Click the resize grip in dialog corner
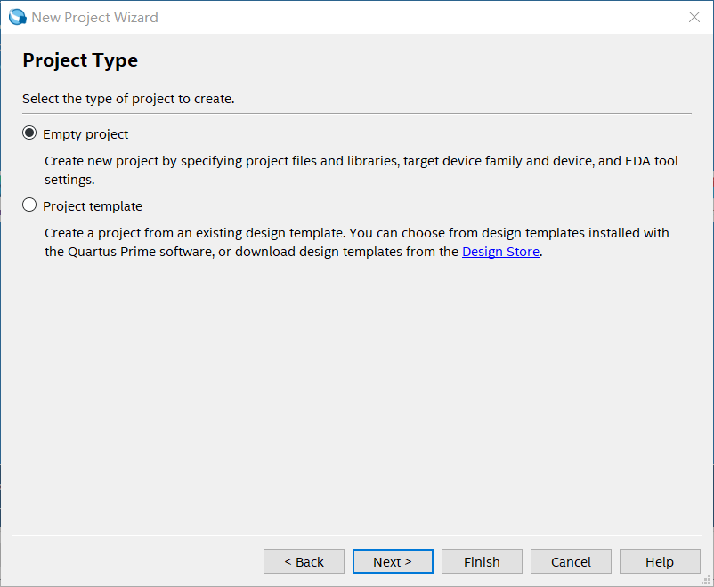Screen dimensions: 714x587 click(x=706, y=580)
